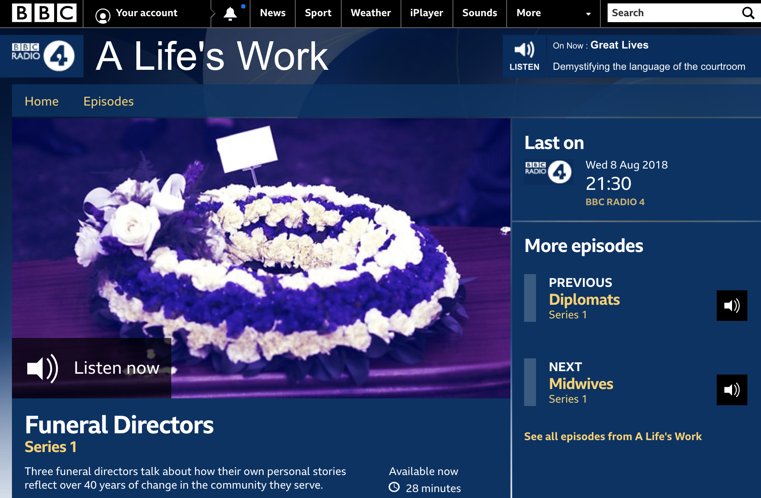
Task: Click the Demystifying the language of the courtroom text
Action: click(649, 66)
